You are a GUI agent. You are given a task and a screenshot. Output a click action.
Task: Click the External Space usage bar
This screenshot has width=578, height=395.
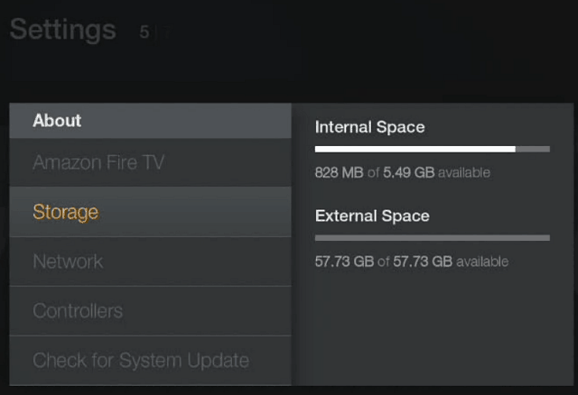[x=433, y=238]
